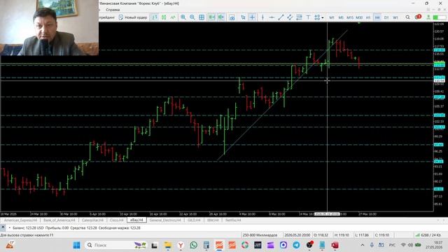Click the H: 119.10 status value
Image resolution: width=448 pixels, height=252 pixels.
pos(342,235)
